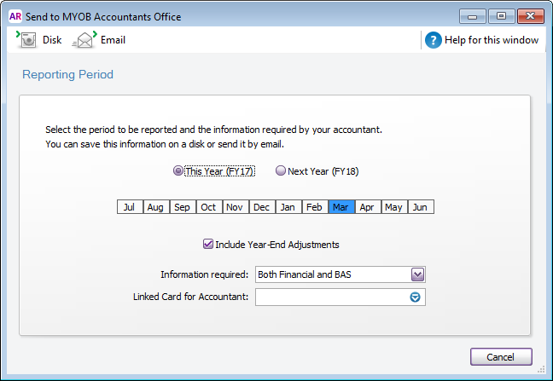The height and width of the screenshot is (381, 553).
Task: Click the Email envelope icon
Action: point(84,40)
